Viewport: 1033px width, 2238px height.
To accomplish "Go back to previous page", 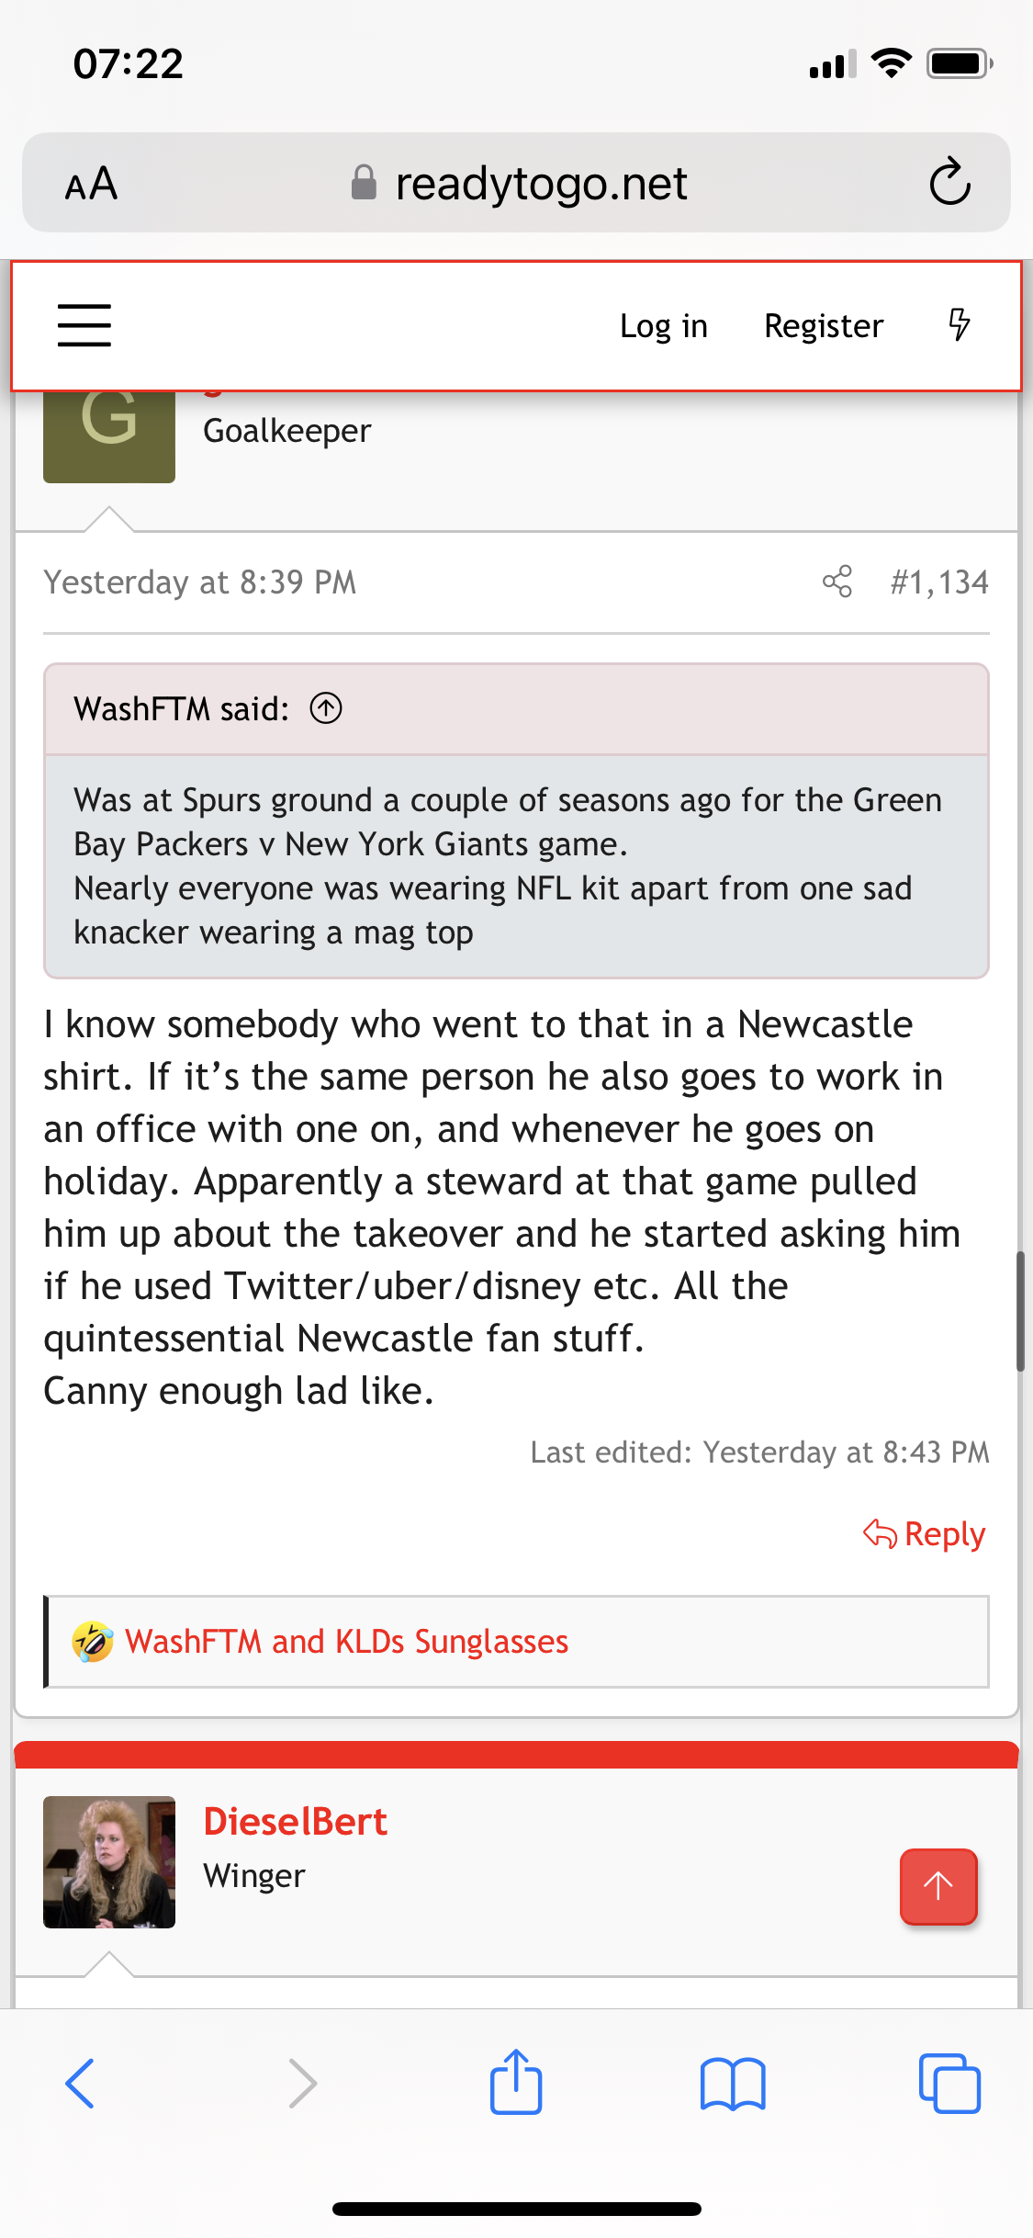I will (x=81, y=2084).
